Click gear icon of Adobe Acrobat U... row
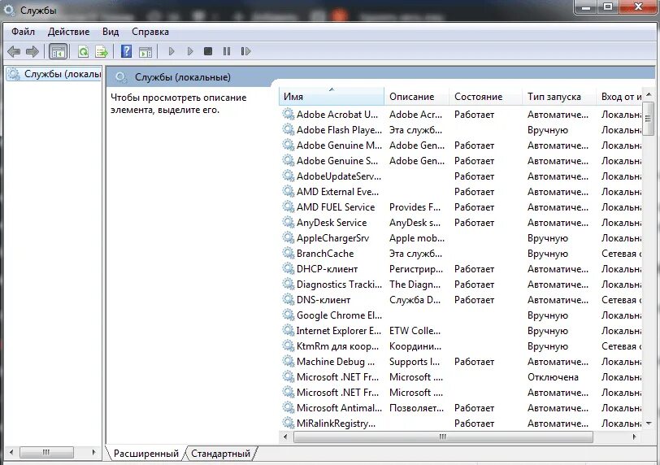Image resolution: width=660 pixels, height=465 pixels. 289,114
